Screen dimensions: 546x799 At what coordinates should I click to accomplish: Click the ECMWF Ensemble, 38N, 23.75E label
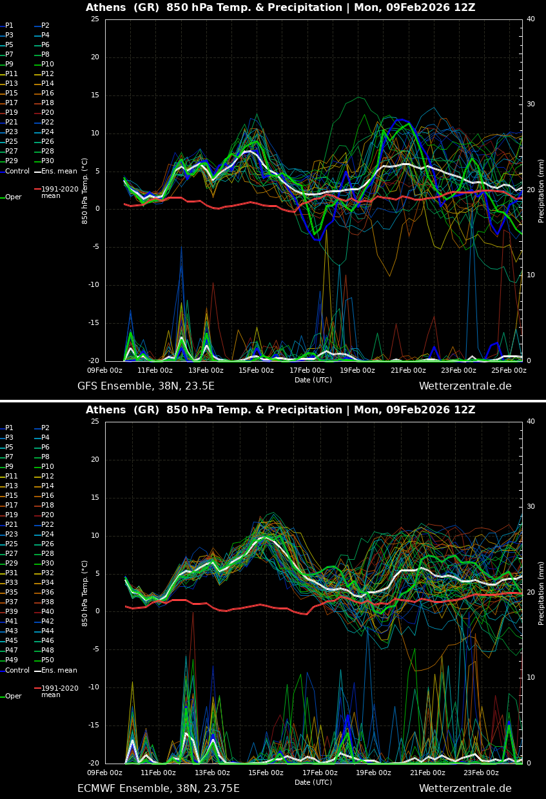[158, 789]
